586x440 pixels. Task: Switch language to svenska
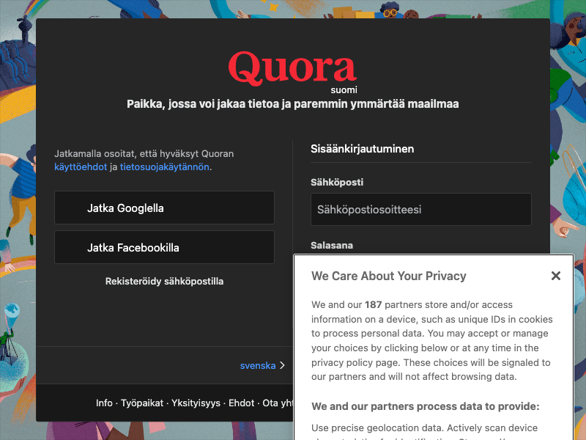pos(258,365)
